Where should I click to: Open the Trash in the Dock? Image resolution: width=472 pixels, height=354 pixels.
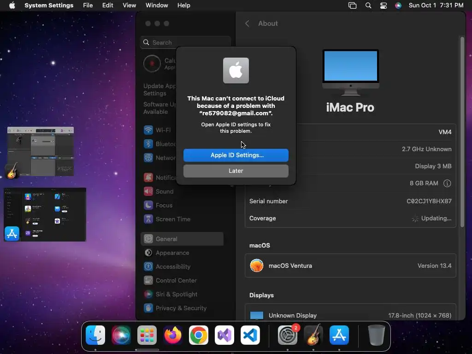376,335
